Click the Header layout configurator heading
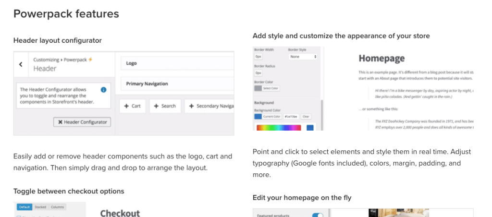This screenshot has height=217, width=492. click(58, 40)
